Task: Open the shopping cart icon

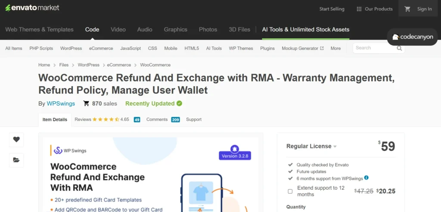Action: (407, 9)
